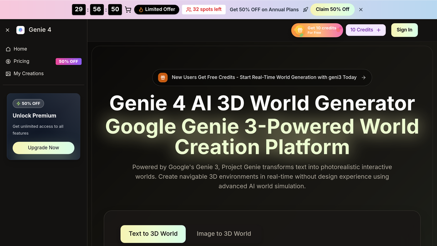Viewport: 437px width, 246px height.
Task: Claim 50% Off via the banner button
Action: coord(332,10)
